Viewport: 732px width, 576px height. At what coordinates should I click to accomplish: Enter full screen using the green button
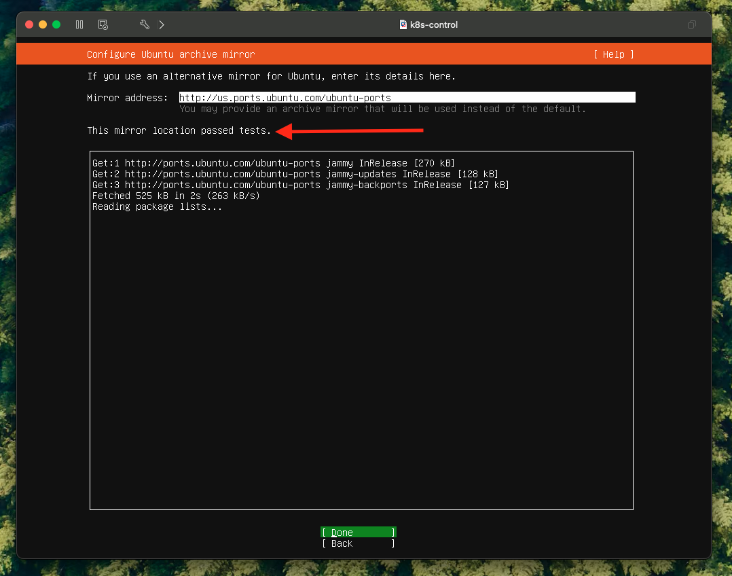coord(56,24)
